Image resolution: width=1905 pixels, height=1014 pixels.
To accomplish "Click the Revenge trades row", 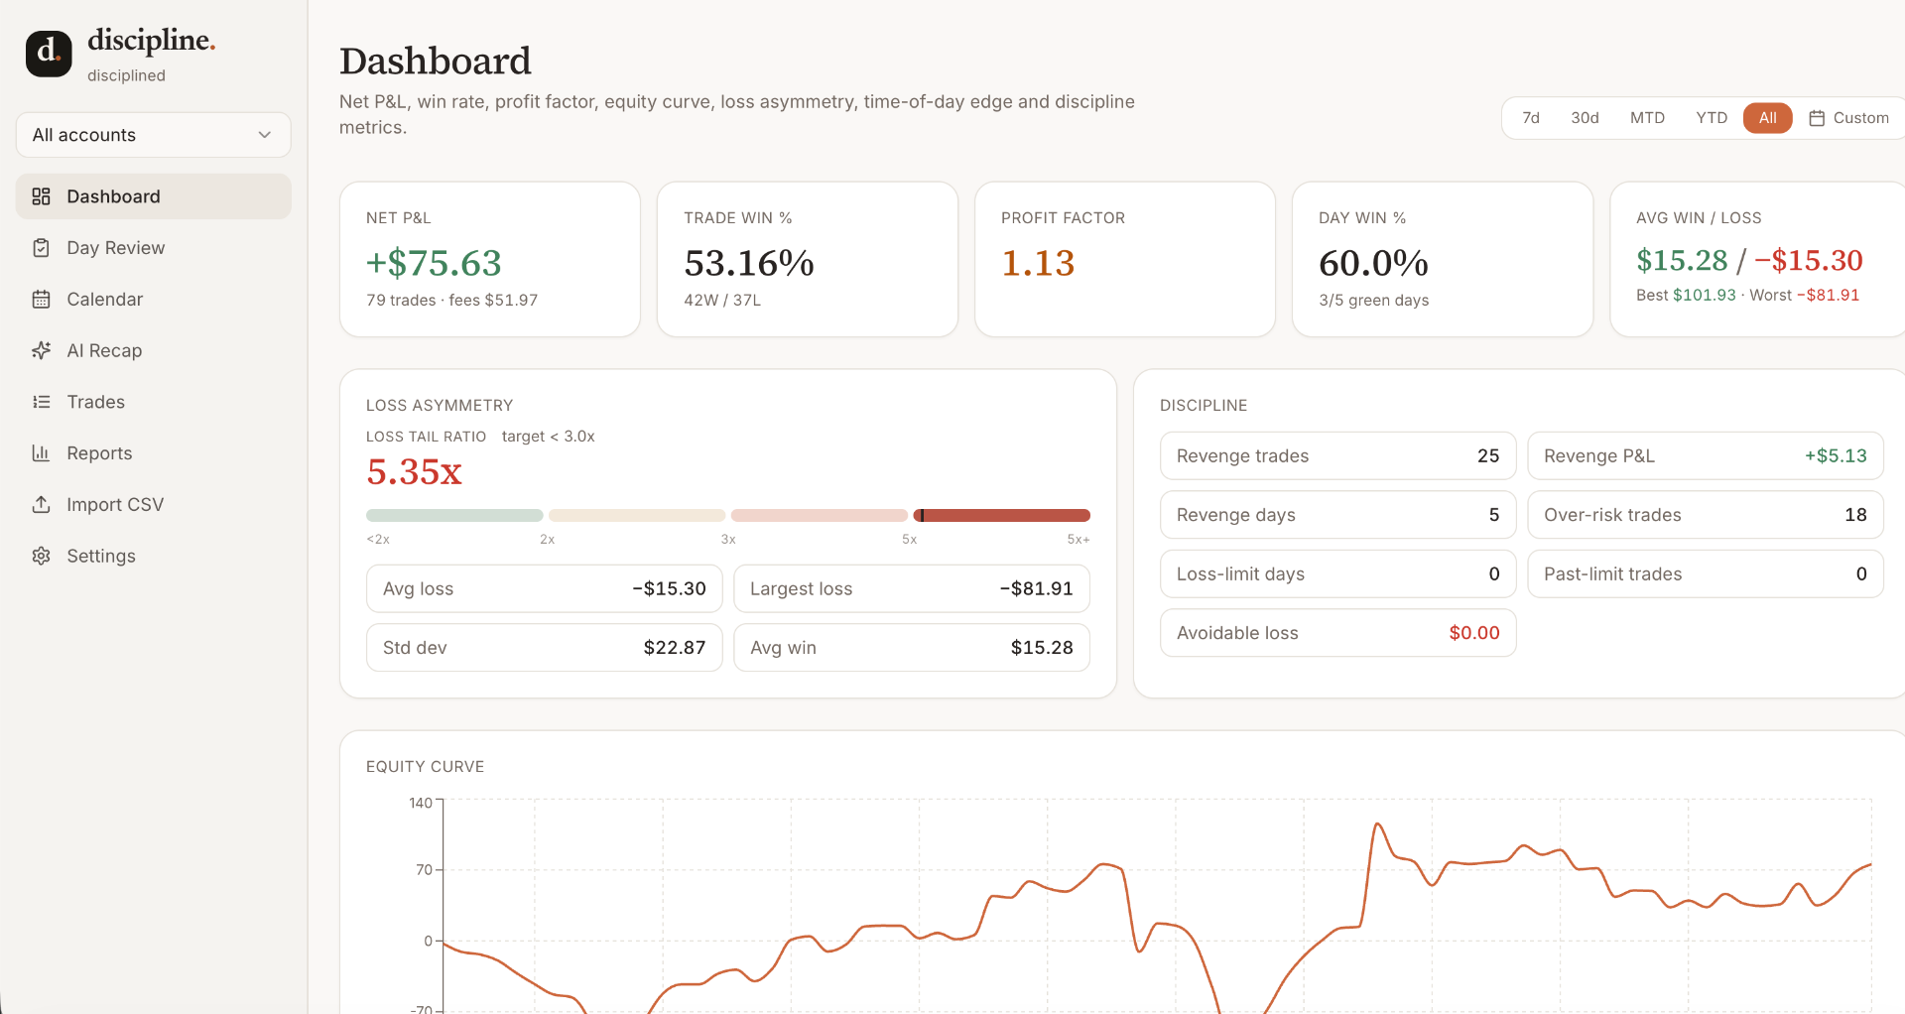I will click(x=1337, y=455).
